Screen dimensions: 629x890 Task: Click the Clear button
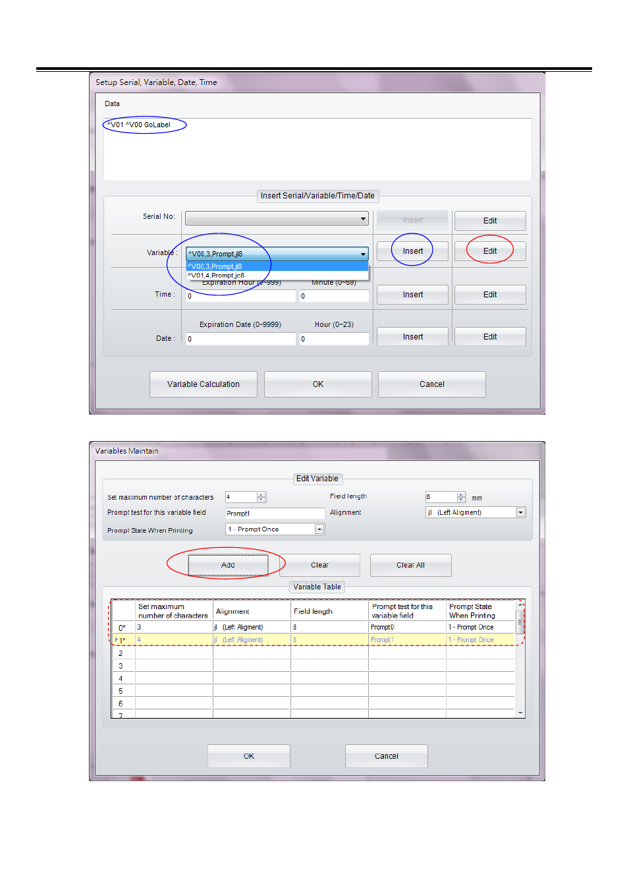coord(319,565)
